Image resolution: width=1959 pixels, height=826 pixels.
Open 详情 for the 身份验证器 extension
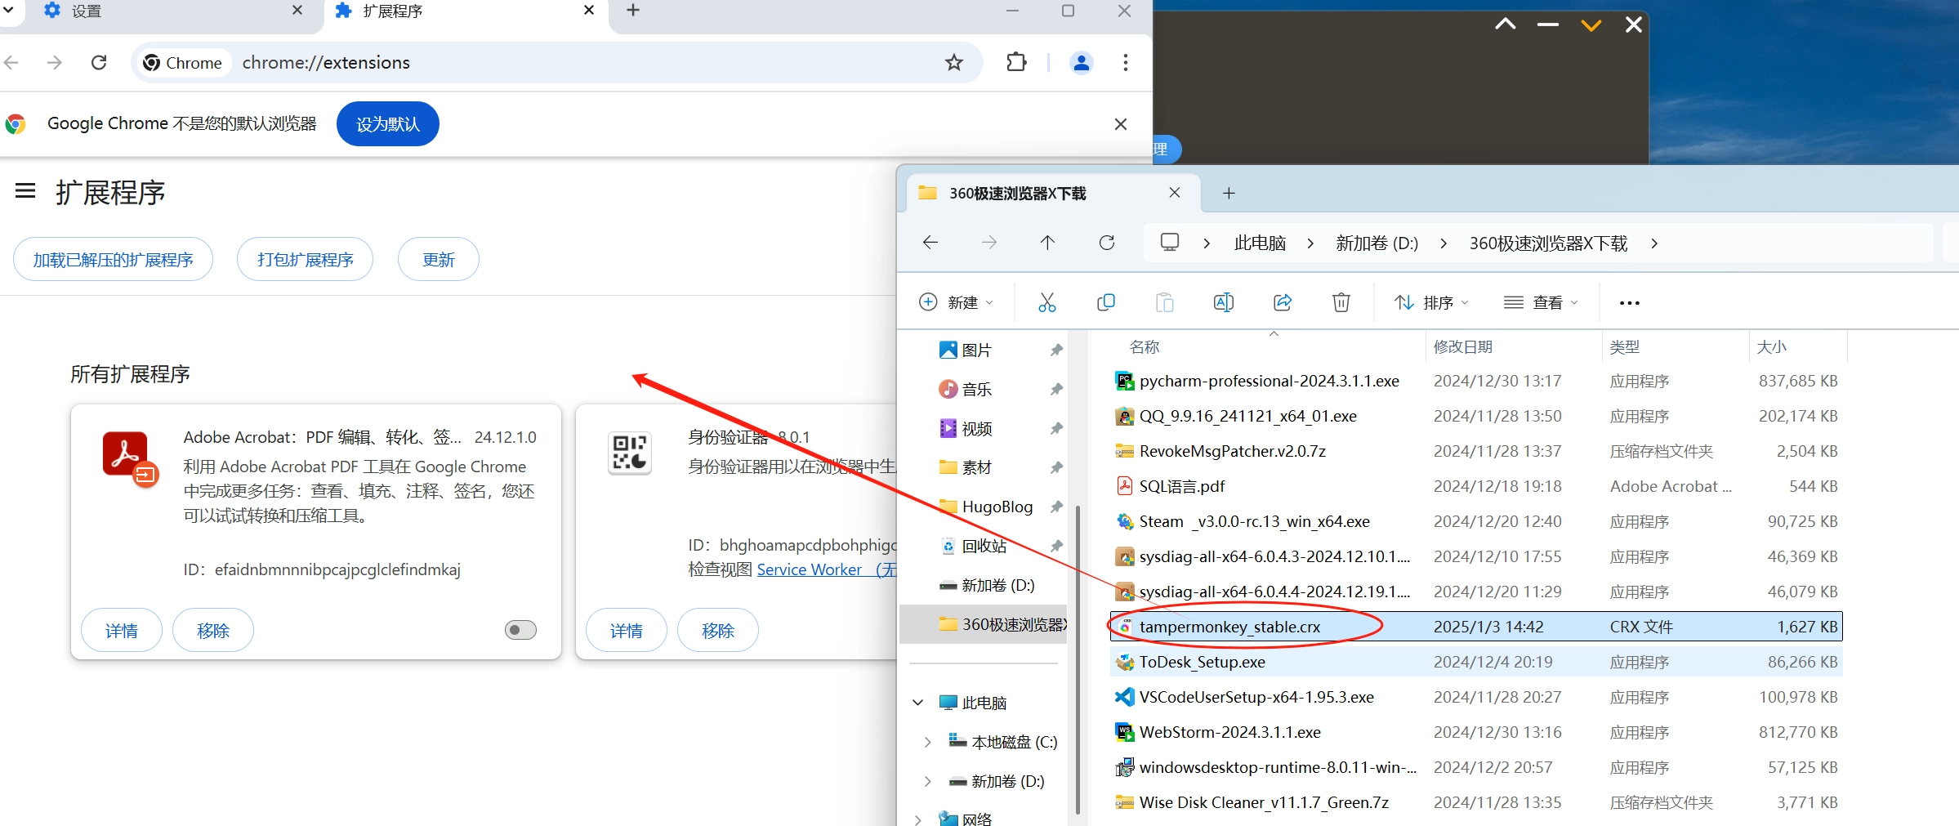[x=627, y=630]
